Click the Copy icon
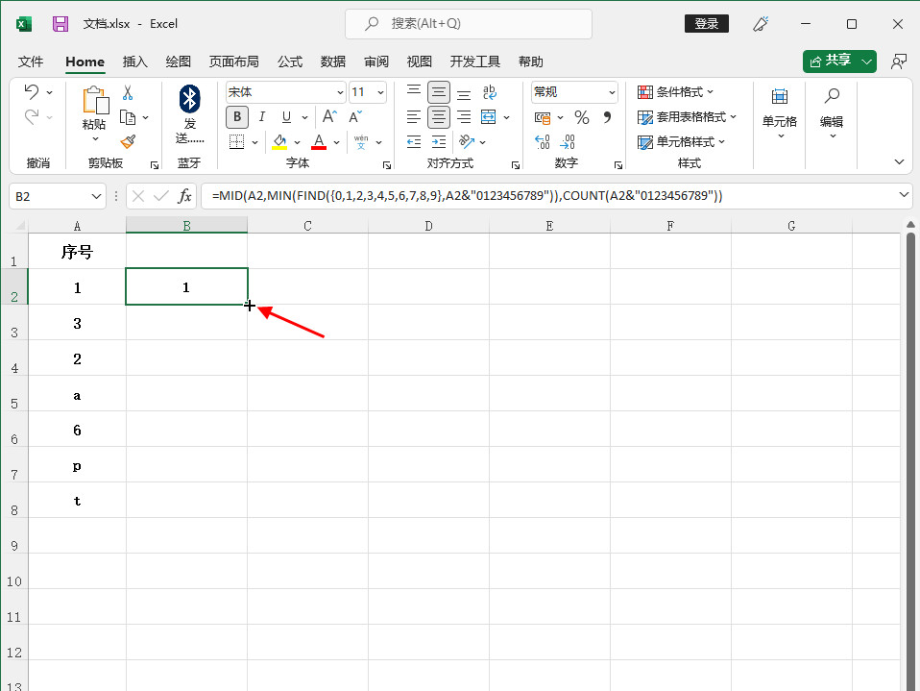 click(x=128, y=117)
